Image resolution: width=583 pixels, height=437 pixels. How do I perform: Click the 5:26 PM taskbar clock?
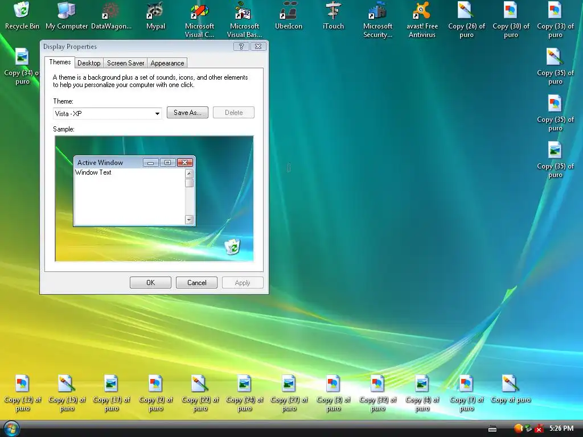click(561, 428)
